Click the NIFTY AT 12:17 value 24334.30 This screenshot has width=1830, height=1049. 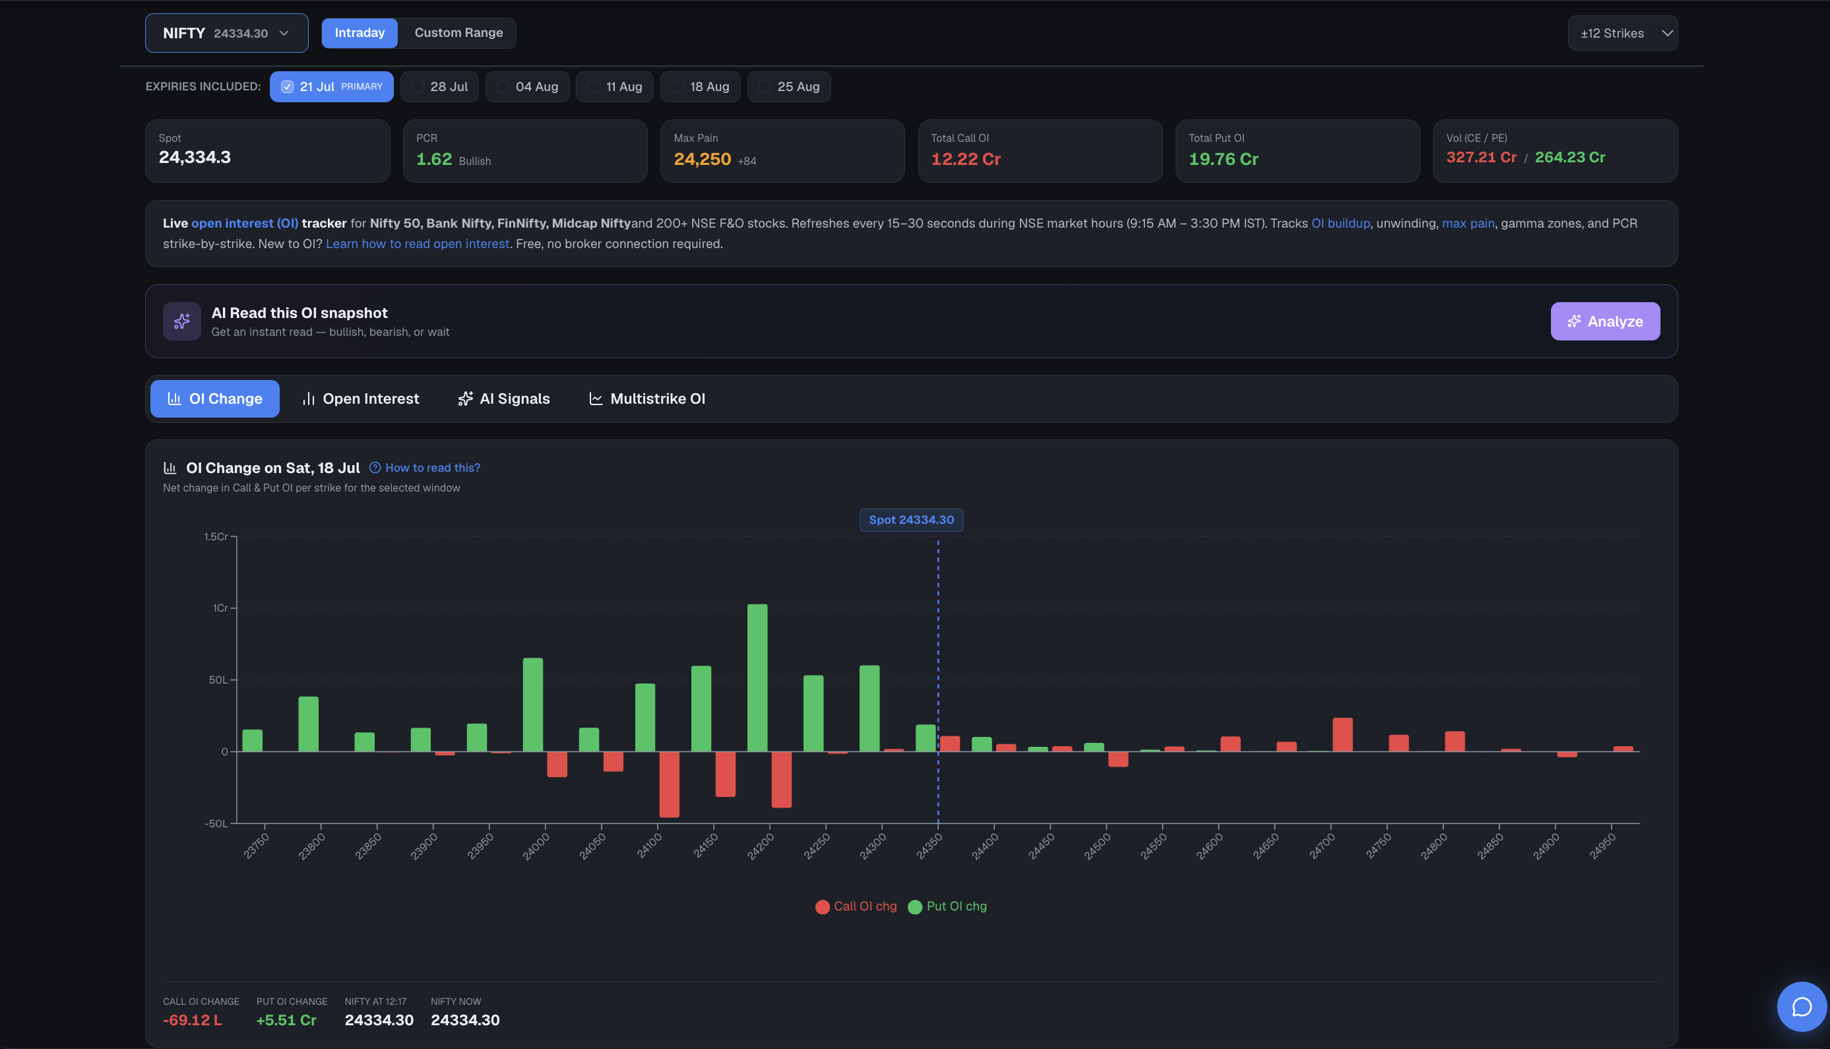click(x=379, y=1020)
